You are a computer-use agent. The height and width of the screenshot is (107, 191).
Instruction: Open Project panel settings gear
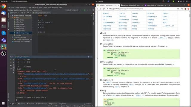coord(28,13)
